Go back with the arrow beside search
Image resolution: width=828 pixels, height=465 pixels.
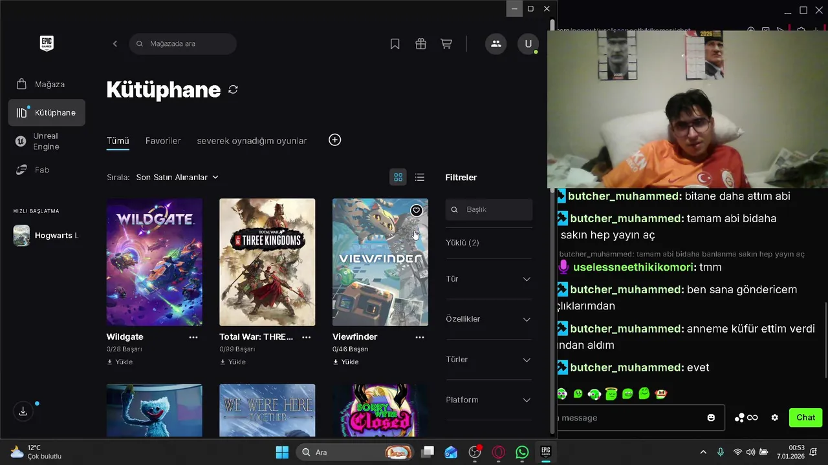pyautogui.click(x=115, y=44)
